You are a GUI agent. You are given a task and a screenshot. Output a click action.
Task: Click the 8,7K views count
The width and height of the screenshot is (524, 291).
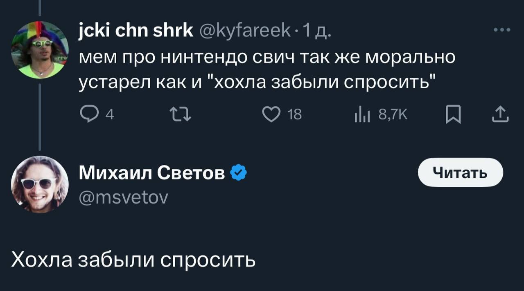pos(392,115)
